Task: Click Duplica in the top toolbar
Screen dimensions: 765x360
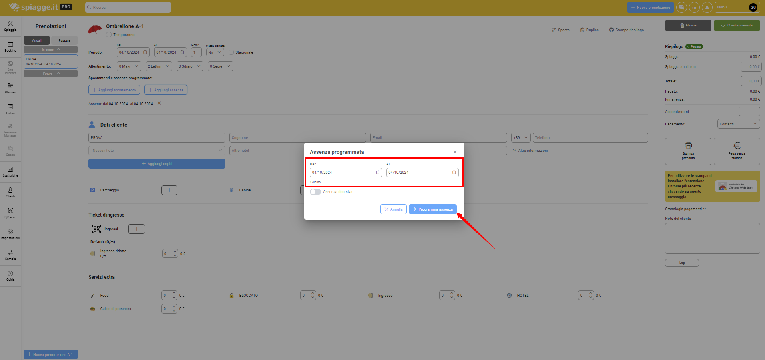Action: click(x=589, y=30)
